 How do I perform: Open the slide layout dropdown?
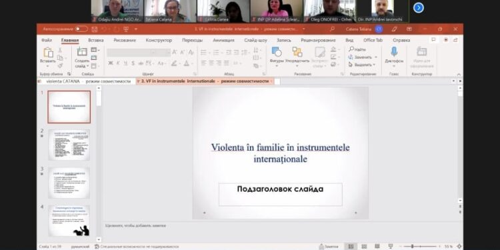click(95, 50)
